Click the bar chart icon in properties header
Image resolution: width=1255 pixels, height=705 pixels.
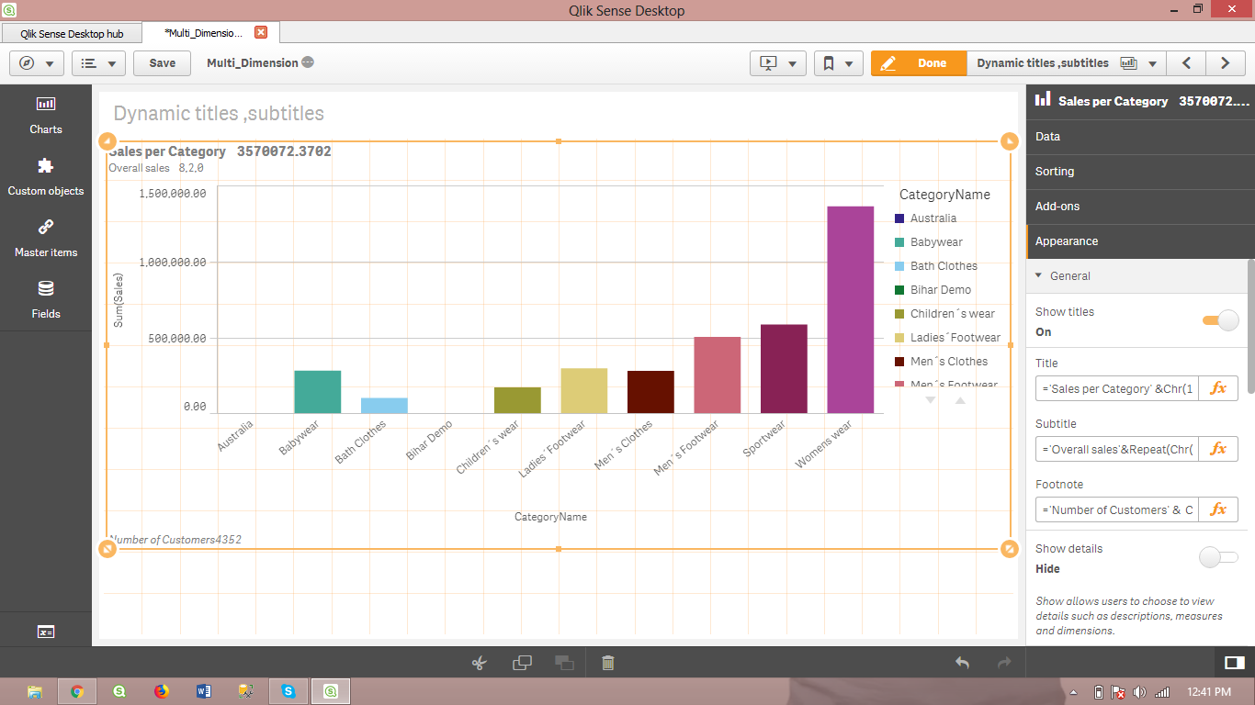pyautogui.click(x=1043, y=100)
